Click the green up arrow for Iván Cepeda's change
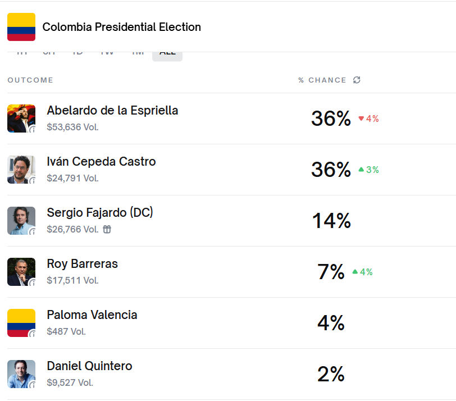 pos(362,170)
